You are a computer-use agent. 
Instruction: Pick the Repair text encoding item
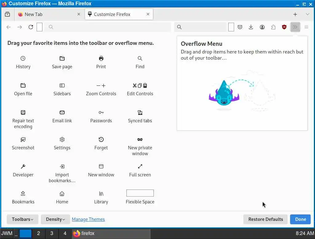[x=23, y=119]
